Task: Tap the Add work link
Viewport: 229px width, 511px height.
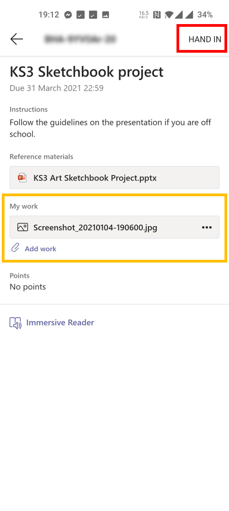Action: tap(41, 248)
